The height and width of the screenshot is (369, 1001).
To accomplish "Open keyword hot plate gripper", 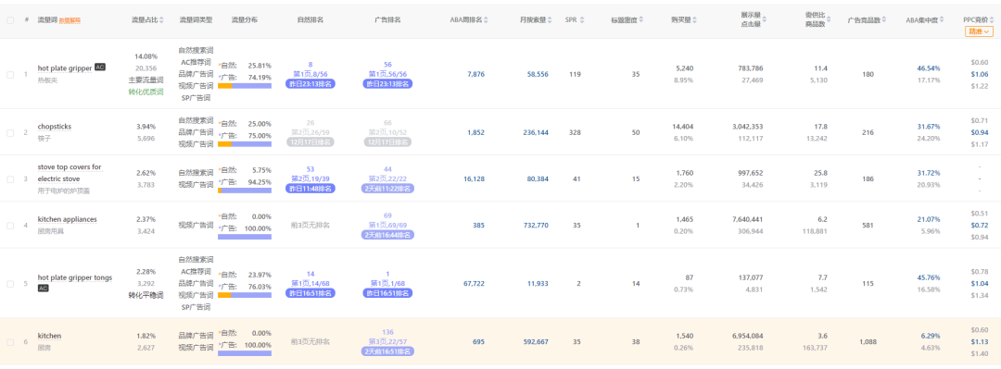I will (x=65, y=68).
